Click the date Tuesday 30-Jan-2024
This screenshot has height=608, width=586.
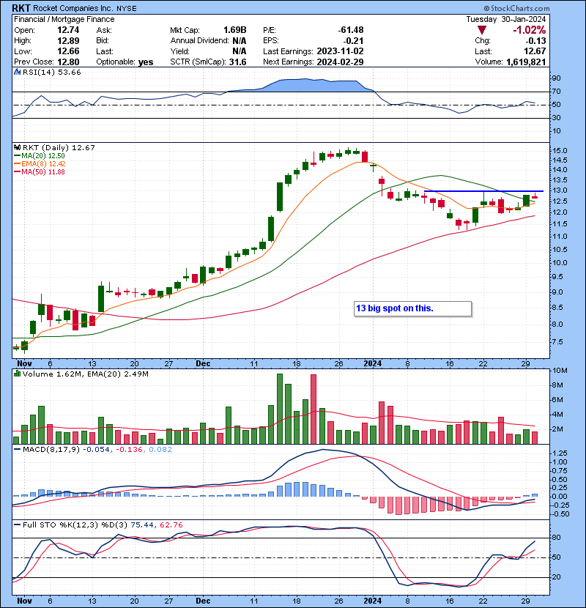point(505,19)
